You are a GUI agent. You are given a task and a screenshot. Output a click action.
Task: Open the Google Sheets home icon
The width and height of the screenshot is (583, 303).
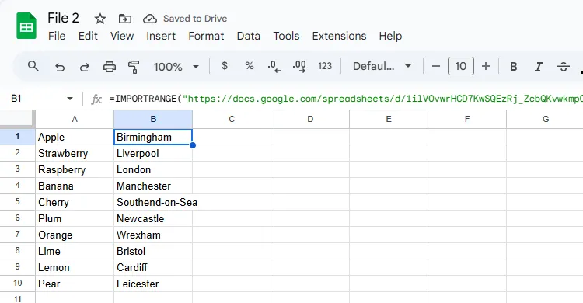26,26
